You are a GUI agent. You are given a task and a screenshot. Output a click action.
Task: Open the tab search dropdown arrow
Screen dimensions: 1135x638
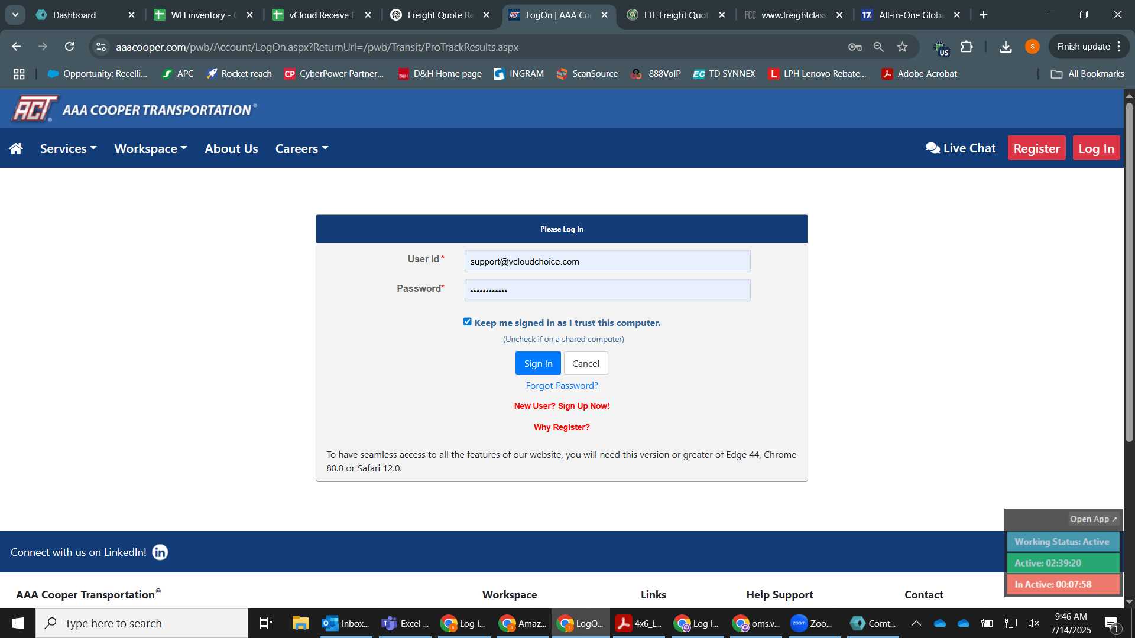pos(15,15)
